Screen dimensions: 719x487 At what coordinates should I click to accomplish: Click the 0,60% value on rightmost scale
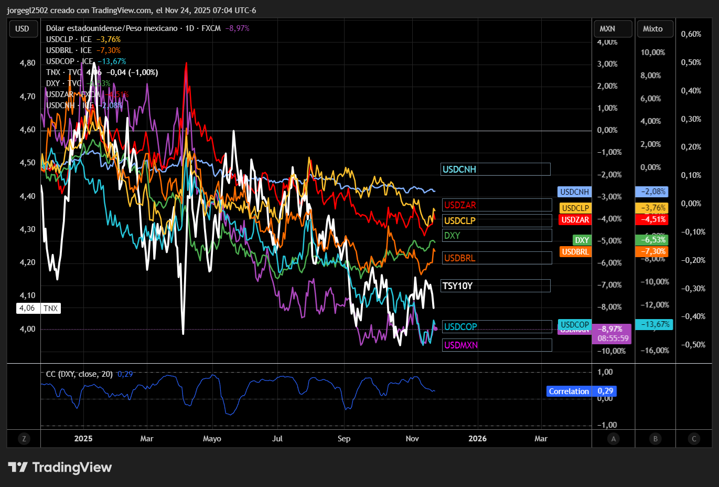point(691,34)
